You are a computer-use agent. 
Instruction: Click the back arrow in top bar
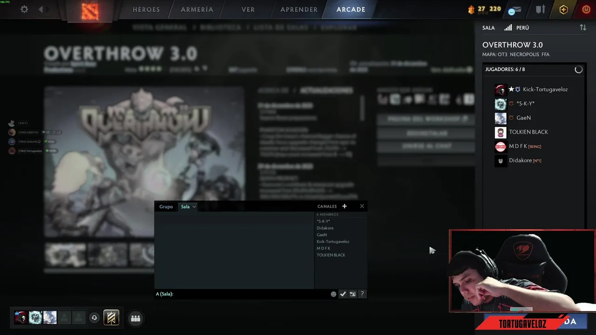tap(41, 9)
